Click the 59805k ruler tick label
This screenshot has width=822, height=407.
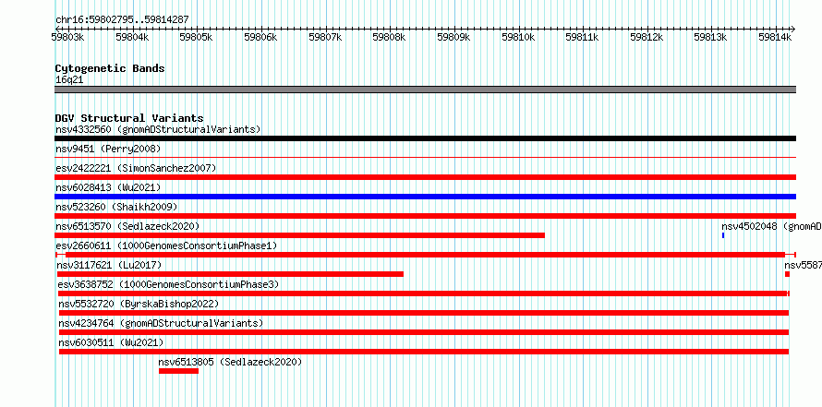[x=197, y=37]
